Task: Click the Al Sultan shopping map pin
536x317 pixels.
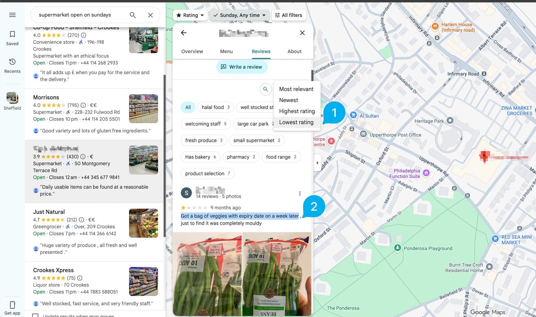Action: 353,115
